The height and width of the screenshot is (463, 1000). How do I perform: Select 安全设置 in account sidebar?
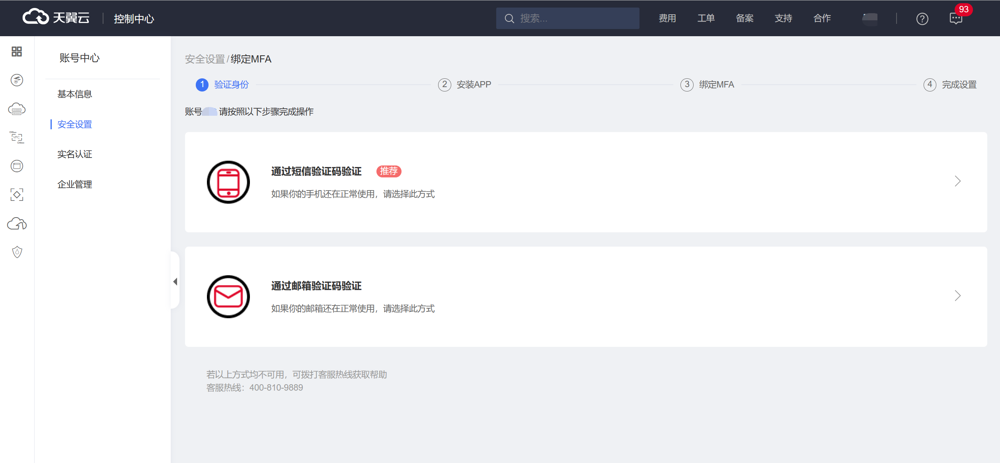[75, 125]
